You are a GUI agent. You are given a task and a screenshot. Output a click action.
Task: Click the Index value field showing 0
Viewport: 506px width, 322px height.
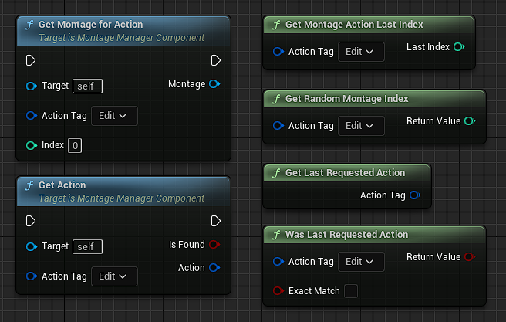75,145
